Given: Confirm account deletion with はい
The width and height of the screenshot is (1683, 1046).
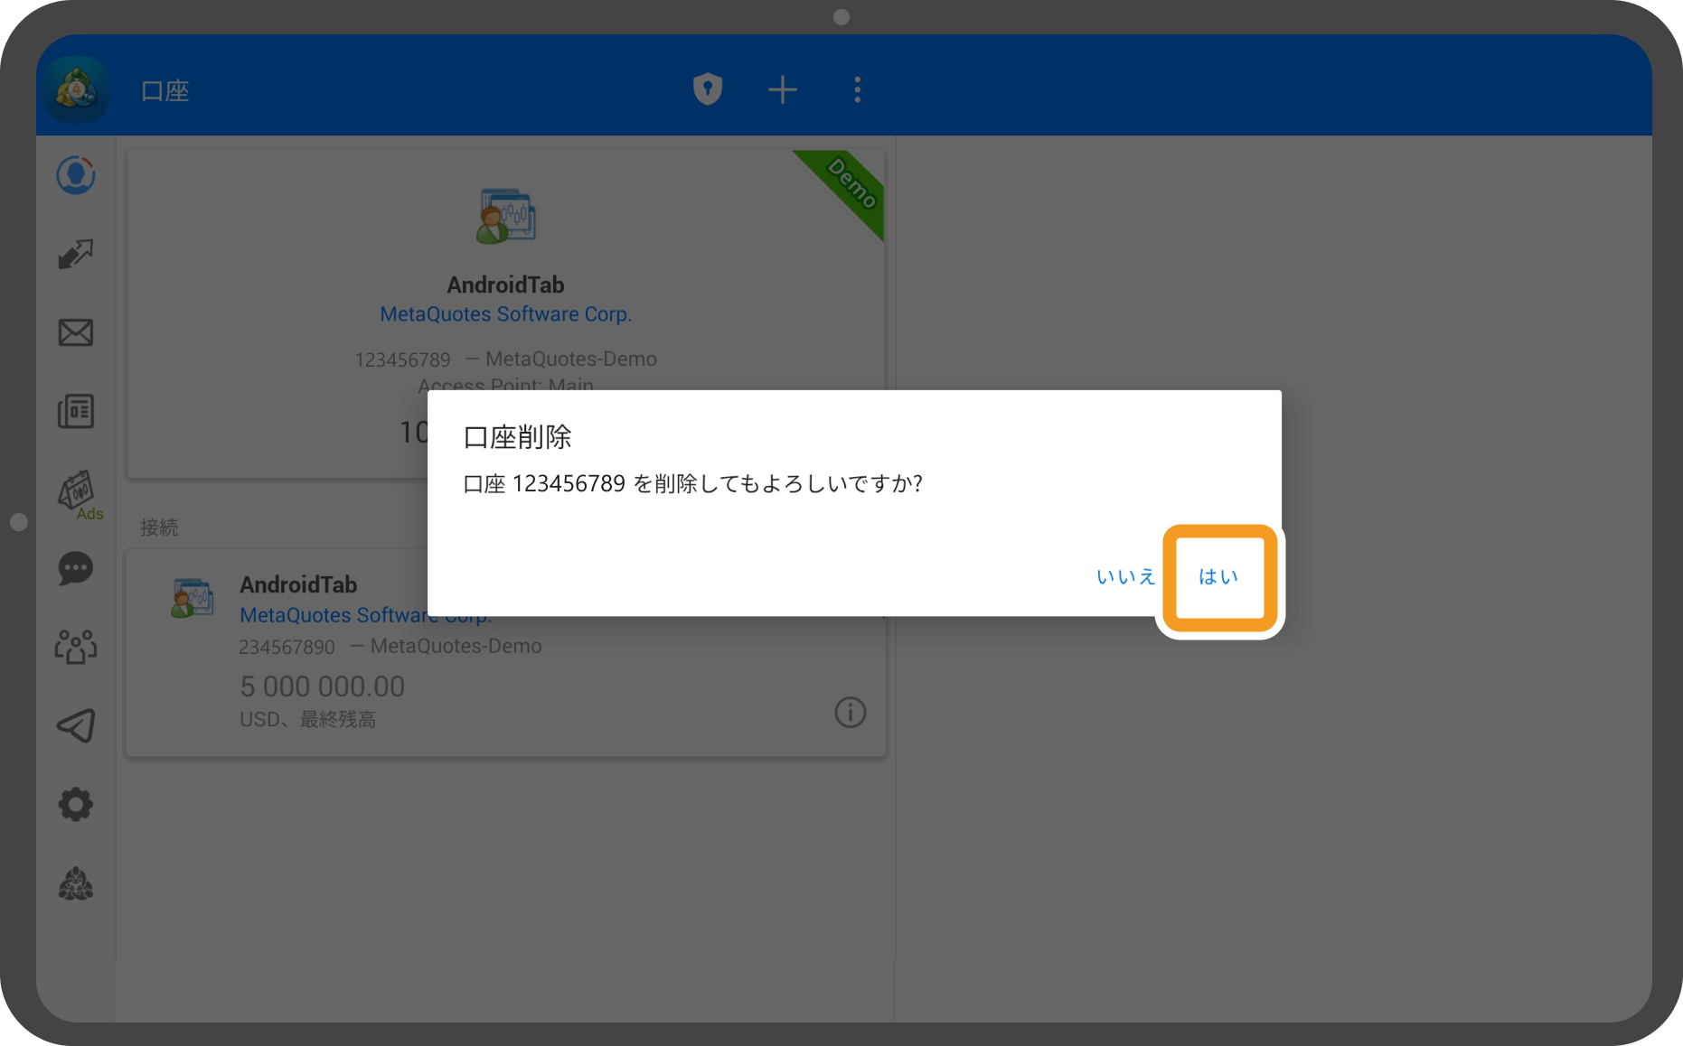Looking at the screenshot, I should (x=1218, y=576).
